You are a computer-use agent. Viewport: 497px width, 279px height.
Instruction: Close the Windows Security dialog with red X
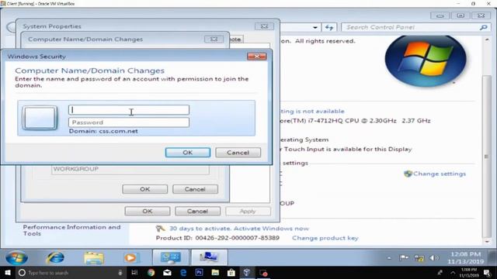257,57
